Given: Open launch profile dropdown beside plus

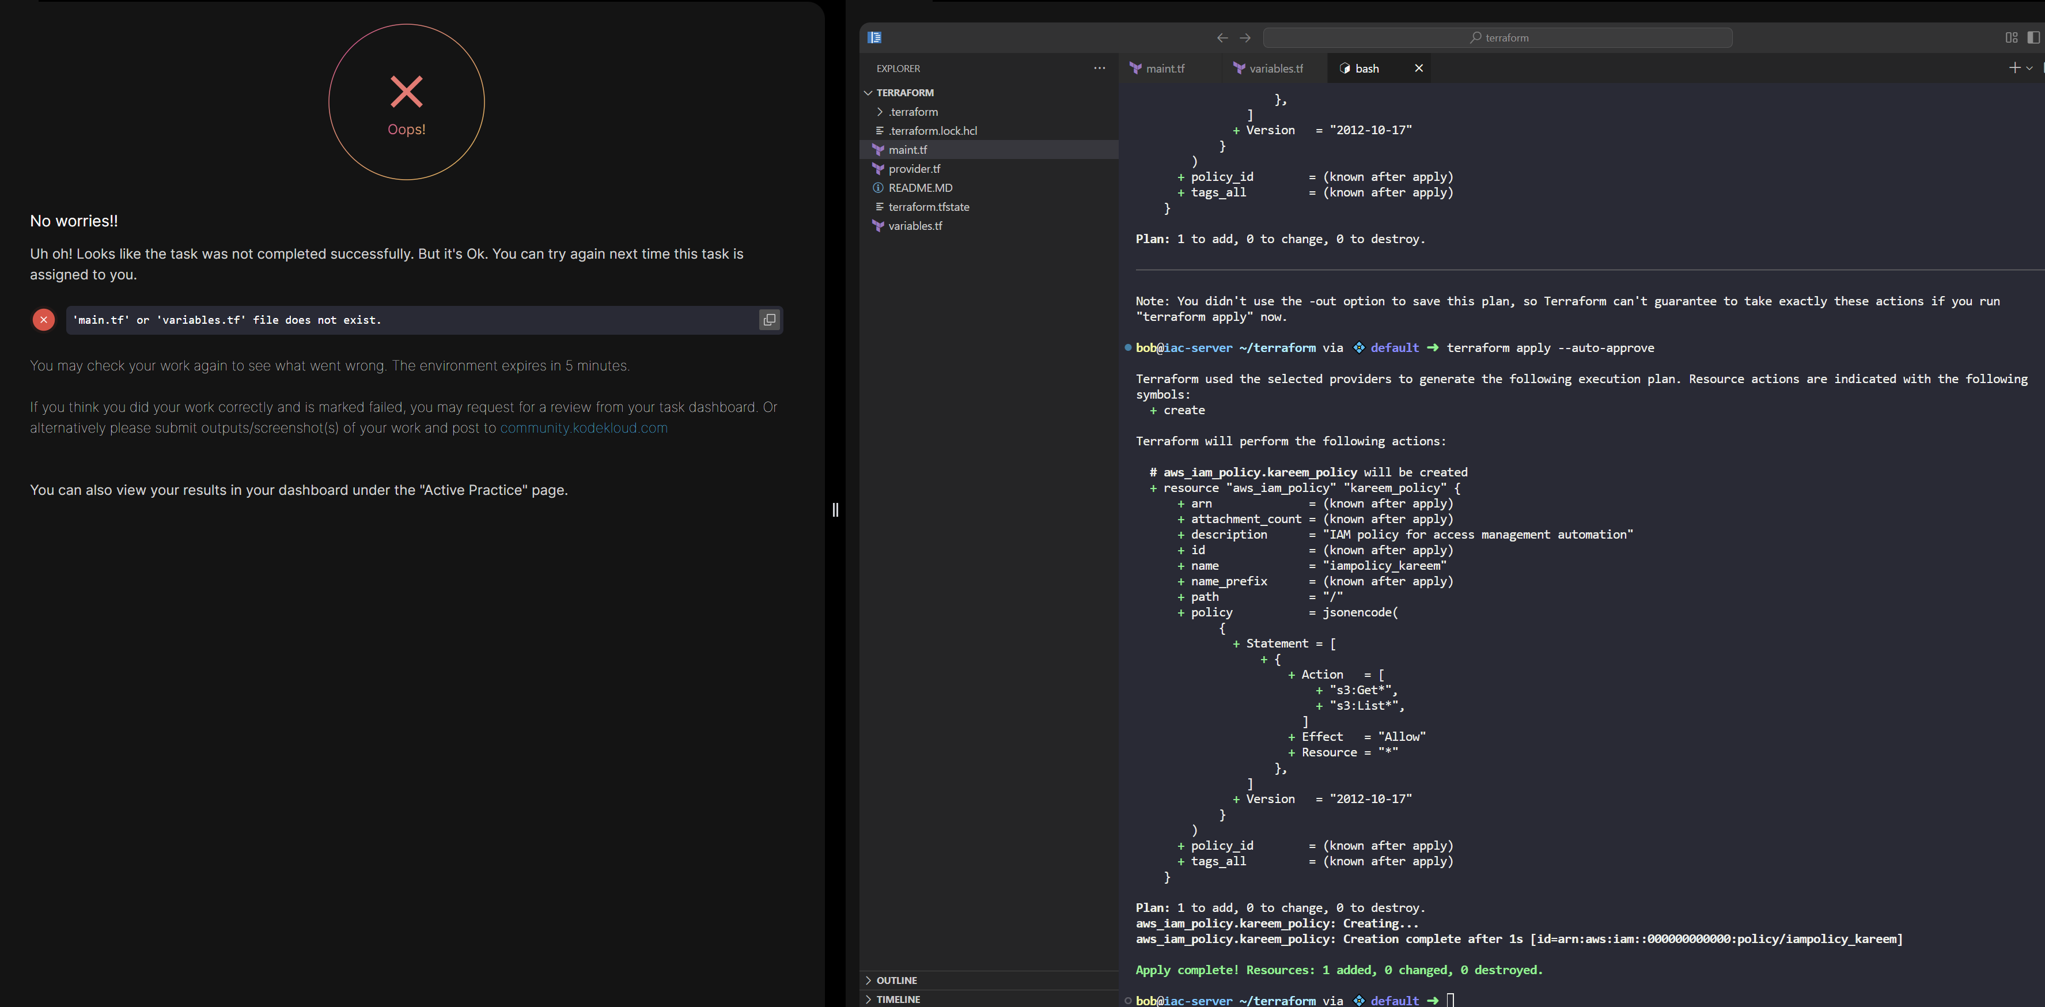Looking at the screenshot, I should pos(2029,69).
